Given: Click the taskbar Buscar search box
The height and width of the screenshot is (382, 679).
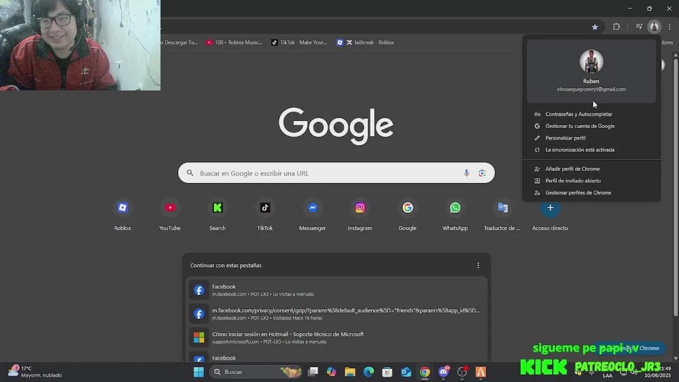Looking at the screenshot, I should (x=257, y=372).
